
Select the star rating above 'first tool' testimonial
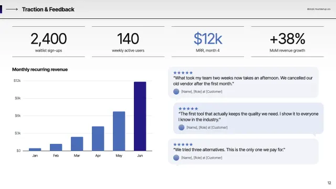click(188, 109)
